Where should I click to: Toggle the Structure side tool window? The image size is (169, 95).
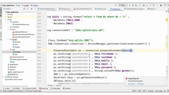click(1, 24)
